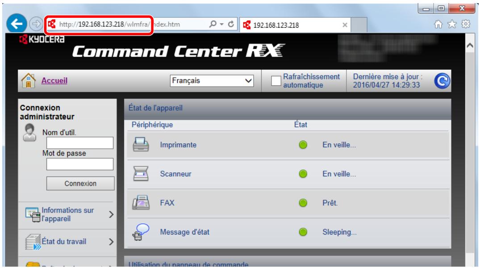480x268 pixels.
Task: Click the Mot de passe input field
Action: (80, 164)
